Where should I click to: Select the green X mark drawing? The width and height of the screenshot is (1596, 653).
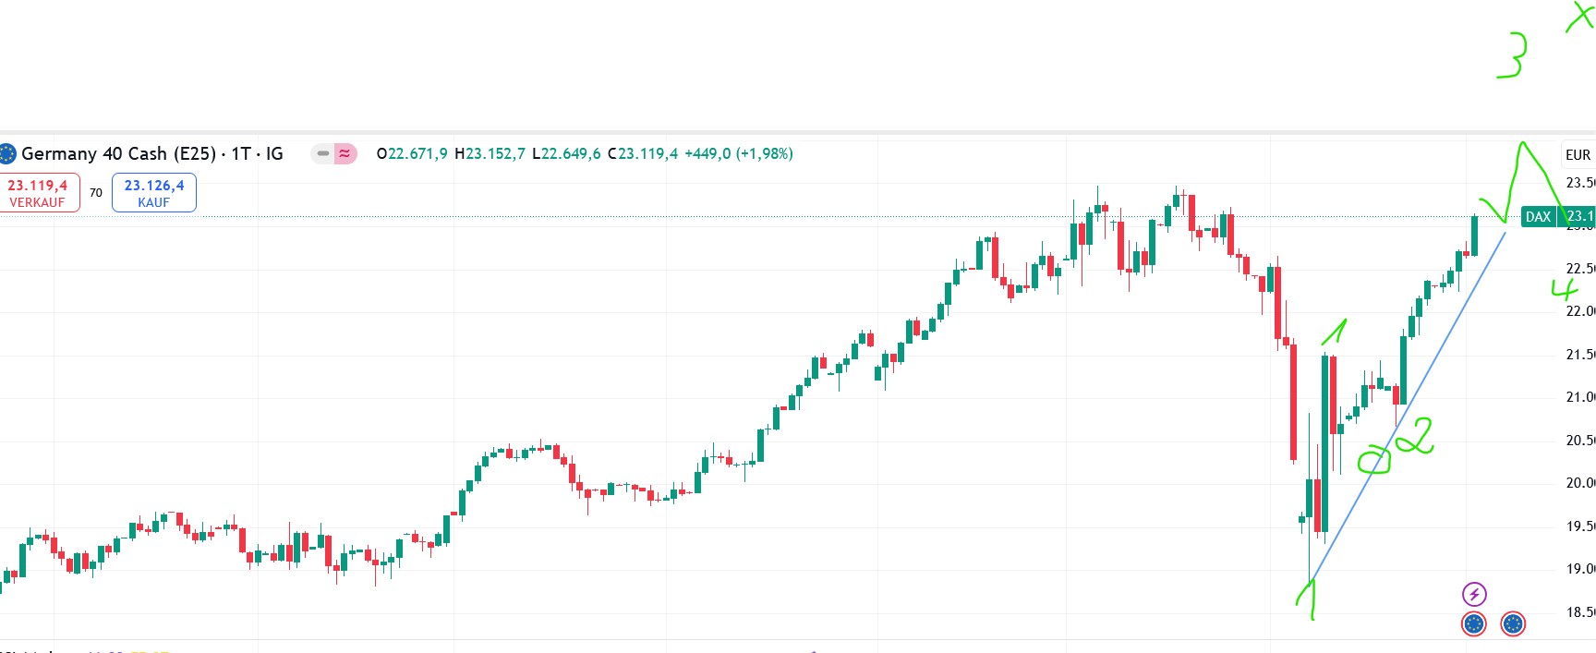1580,17
